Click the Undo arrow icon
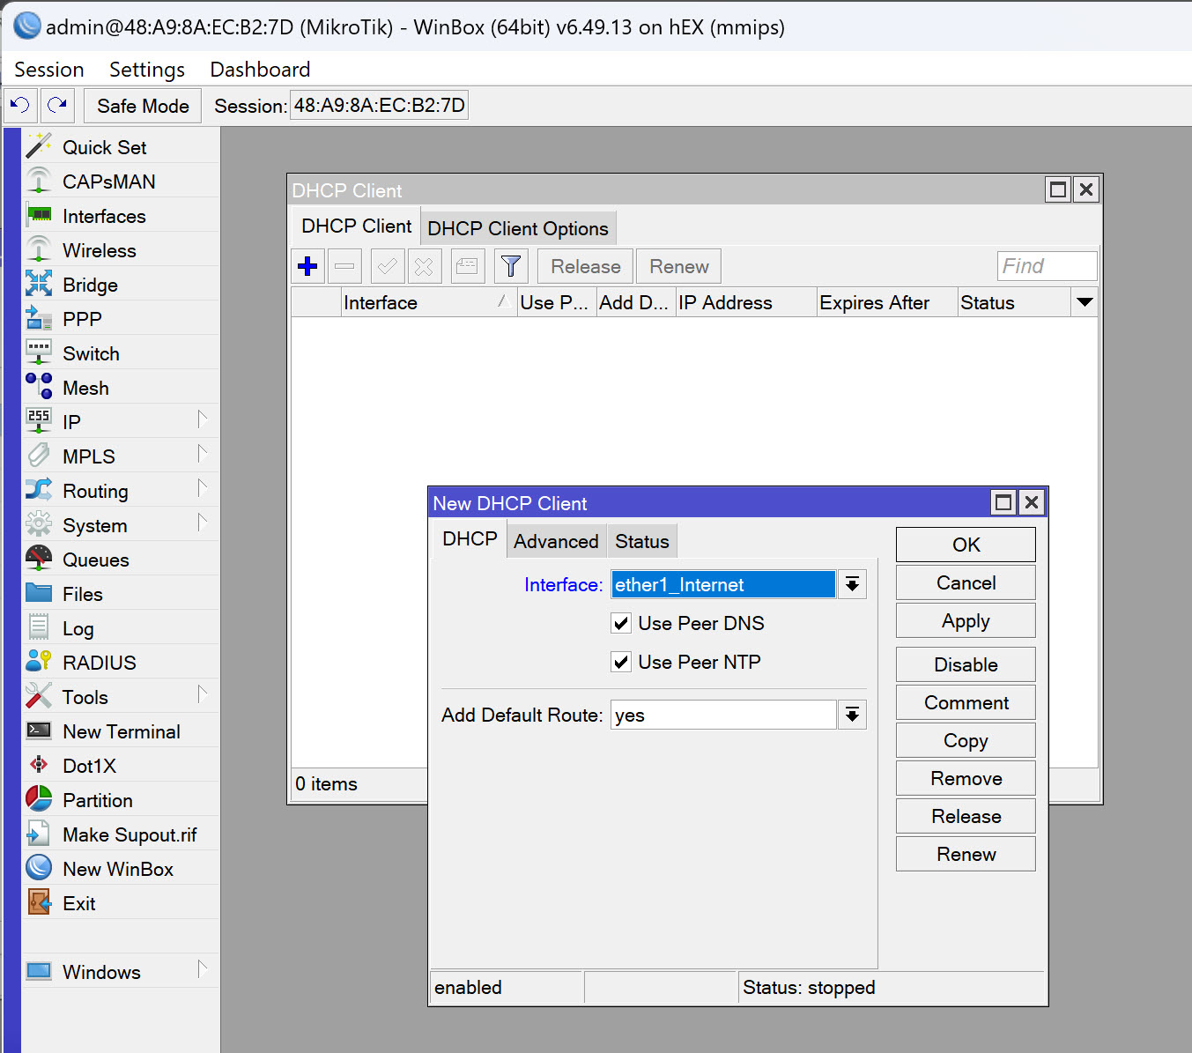The height and width of the screenshot is (1053, 1192). (19, 105)
